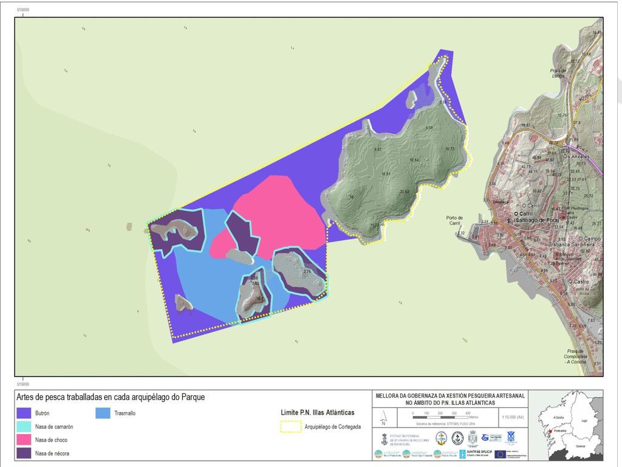Screen dimensions: 622x467
Task: Click the "Porto de Carril" map label
Action: pos(454,220)
